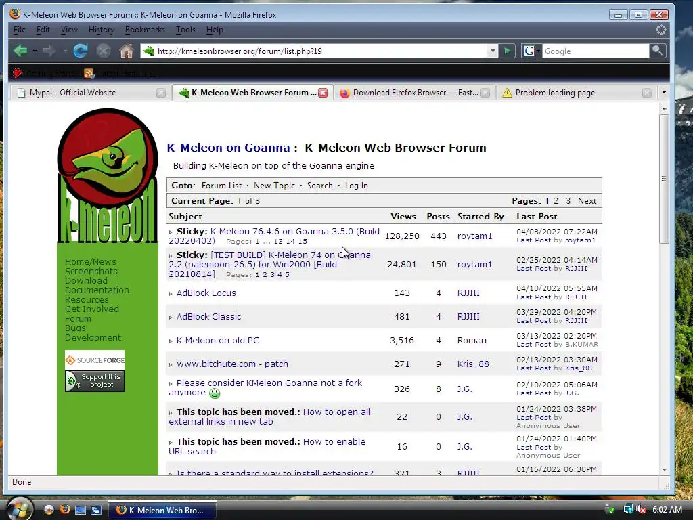Click Download in the green sidebar
This screenshot has width=693, height=520.
click(86, 281)
